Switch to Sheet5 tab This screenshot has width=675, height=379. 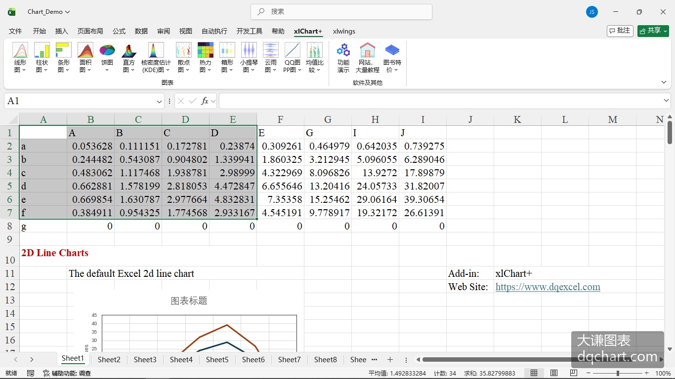point(217,360)
